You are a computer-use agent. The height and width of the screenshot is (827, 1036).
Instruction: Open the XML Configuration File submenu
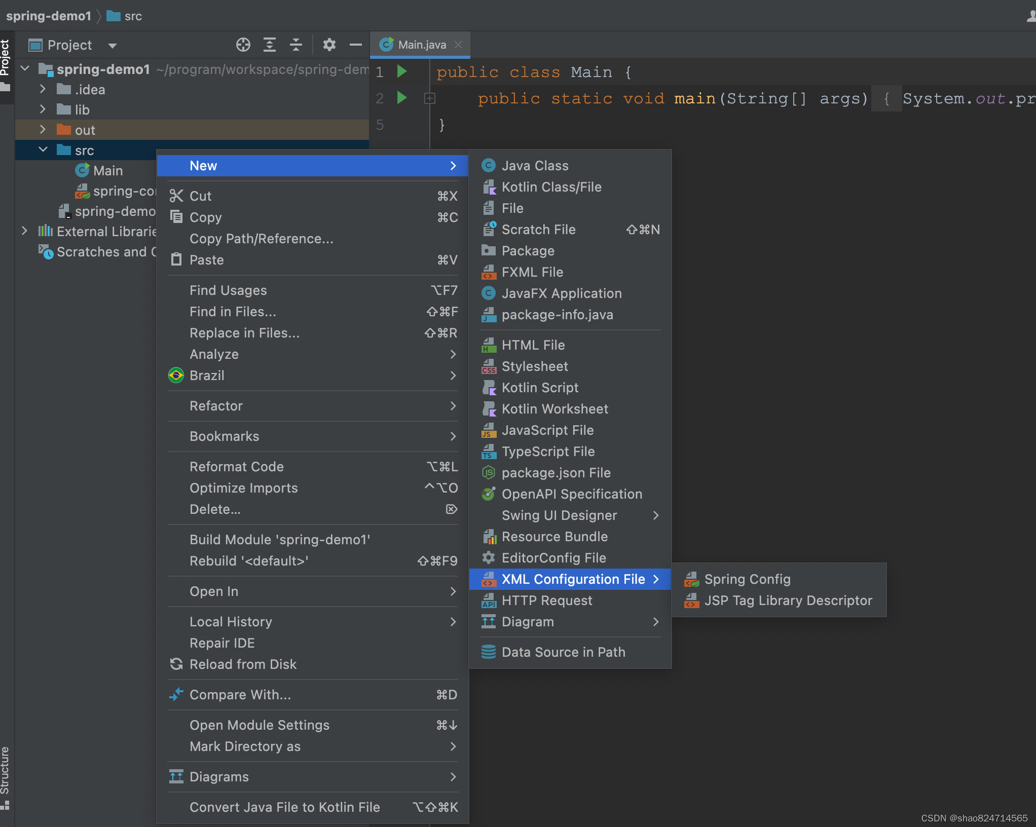click(x=570, y=579)
